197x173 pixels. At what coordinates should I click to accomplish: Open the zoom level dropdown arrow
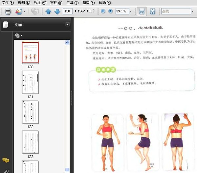click(131, 11)
